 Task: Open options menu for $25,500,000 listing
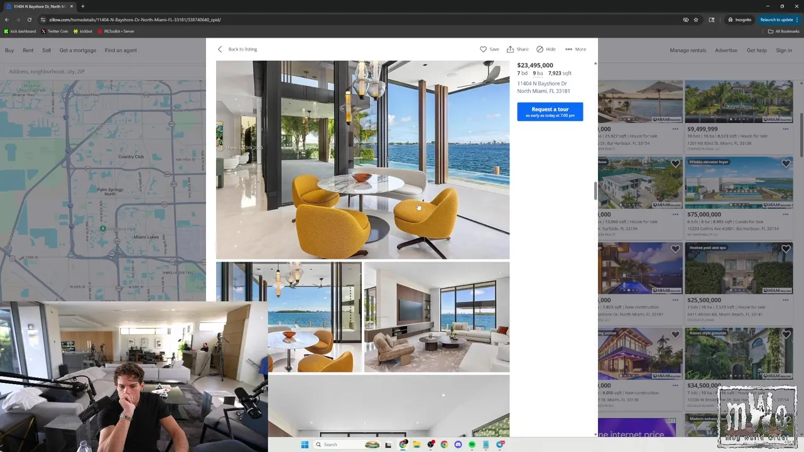(x=786, y=300)
